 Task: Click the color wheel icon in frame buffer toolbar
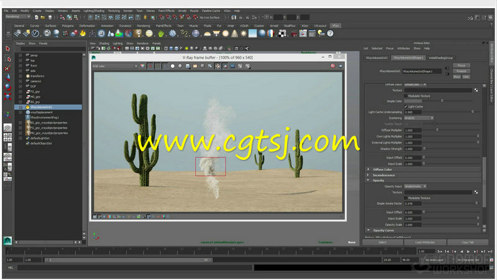[143, 66]
